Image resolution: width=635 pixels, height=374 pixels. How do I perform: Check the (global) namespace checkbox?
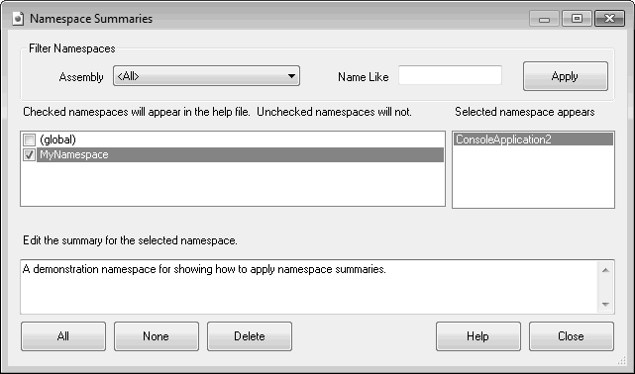pyautogui.click(x=29, y=140)
